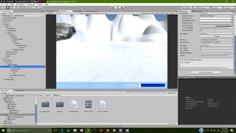Image resolution: width=236 pixels, height=133 pixels.
Task: Open Navigation mode dropdown
Action: point(216,34)
